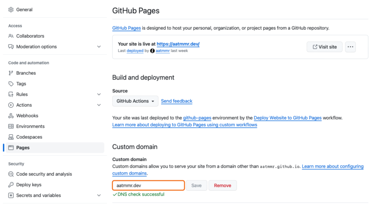Viewport: 371px width, 206px height.
Task: Select the Pages sidebar item
Action: [55, 148]
